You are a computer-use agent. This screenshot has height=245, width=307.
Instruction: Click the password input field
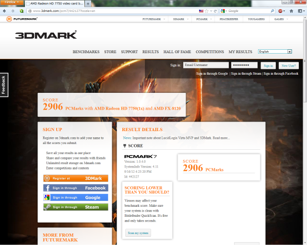[x=244, y=65]
